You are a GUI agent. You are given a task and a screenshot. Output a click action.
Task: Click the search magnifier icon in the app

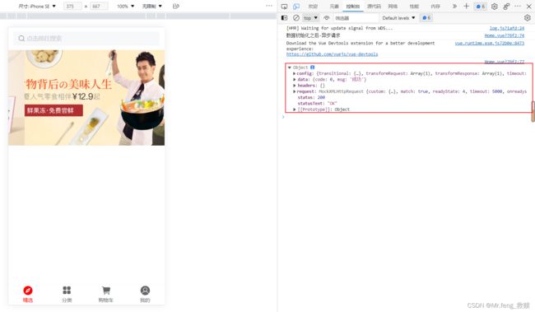tap(21, 38)
